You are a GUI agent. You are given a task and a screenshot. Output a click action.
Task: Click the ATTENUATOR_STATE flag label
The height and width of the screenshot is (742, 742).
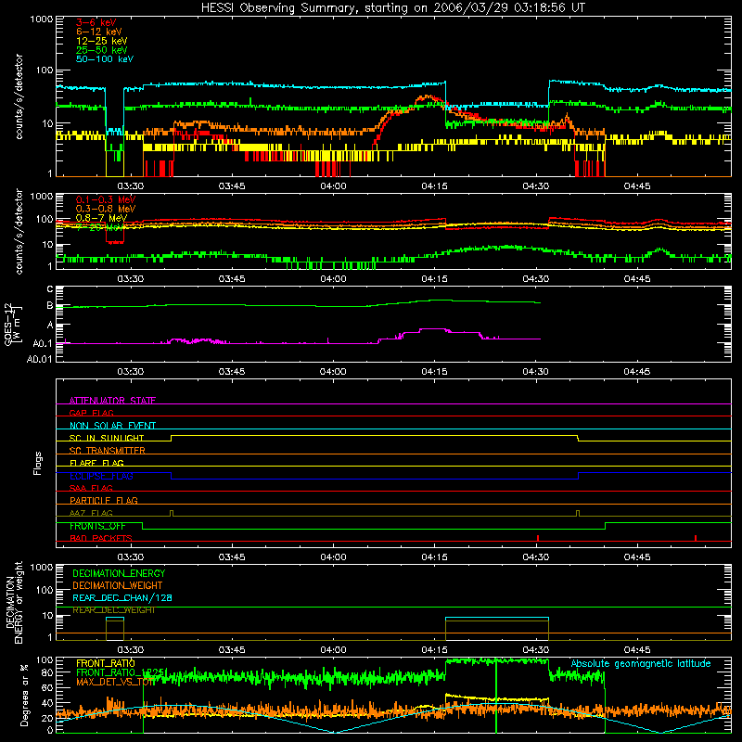(x=112, y=401)
